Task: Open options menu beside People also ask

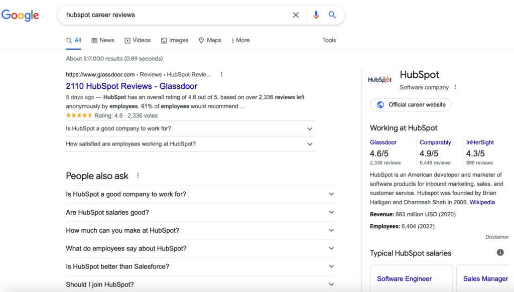Action: [138, 176]
